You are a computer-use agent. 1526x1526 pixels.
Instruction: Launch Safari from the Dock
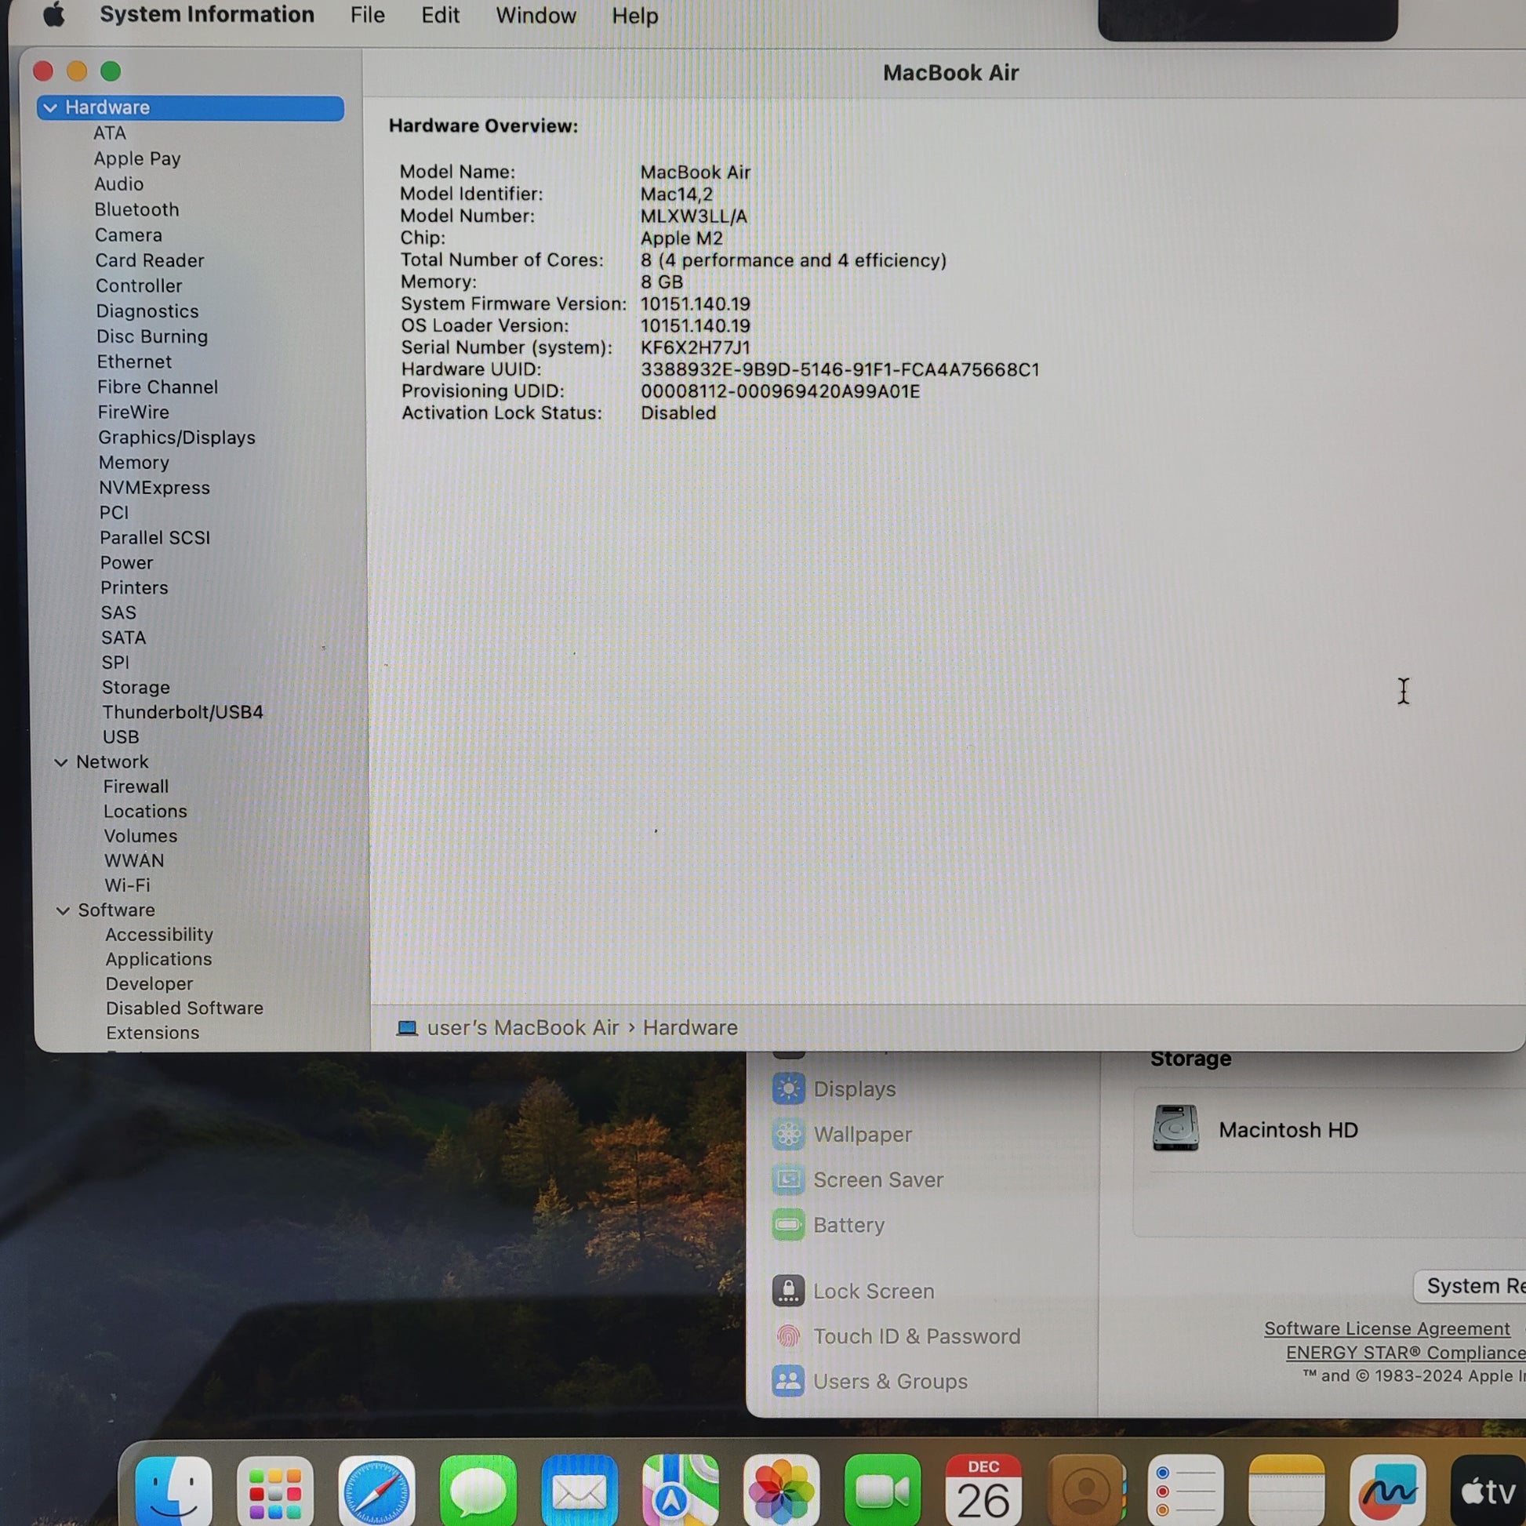[x=376, y=1491]
